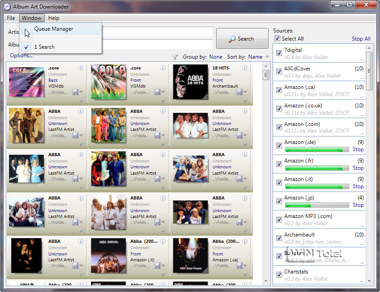
Task: Open Abba Arrival cover thumbnail
Action: (x=108, y=255)
